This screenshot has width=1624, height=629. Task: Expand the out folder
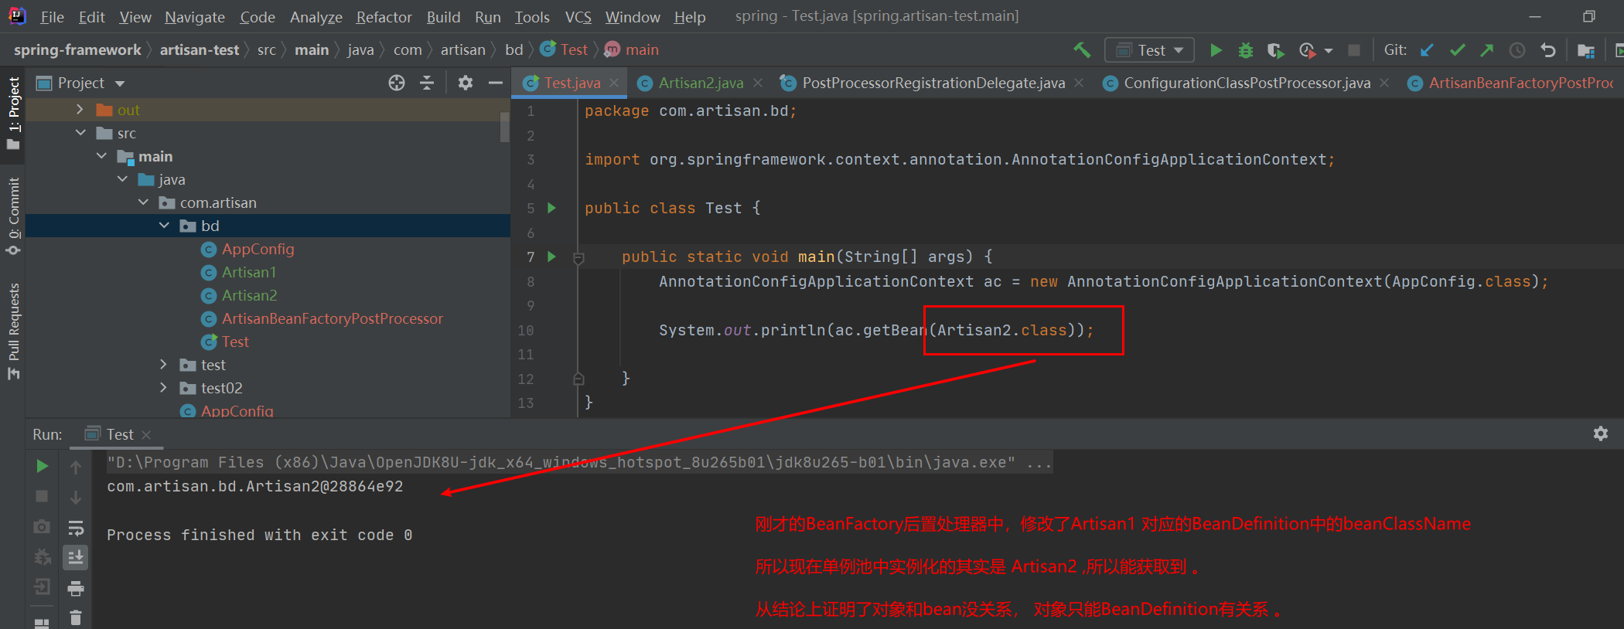click(80, 110)
